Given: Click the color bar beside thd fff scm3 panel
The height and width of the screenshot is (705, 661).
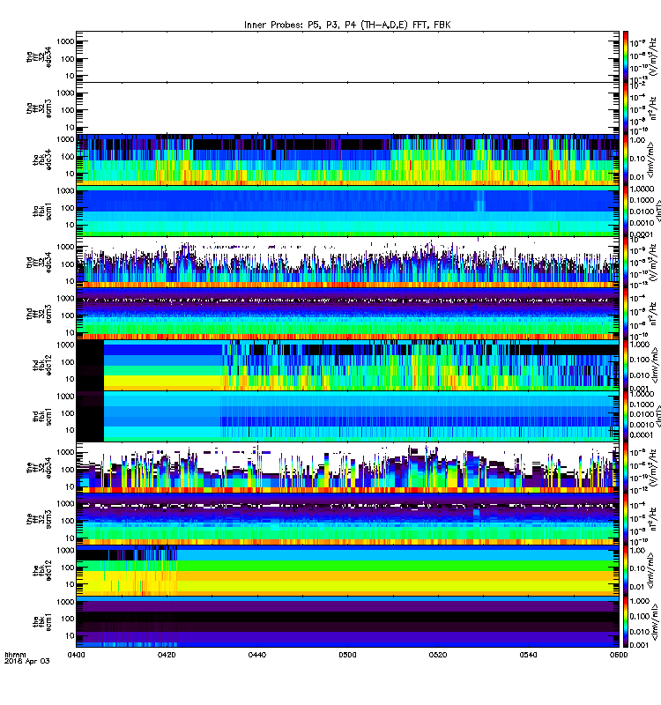Looking at the screenshot, I should coord(626,314).
